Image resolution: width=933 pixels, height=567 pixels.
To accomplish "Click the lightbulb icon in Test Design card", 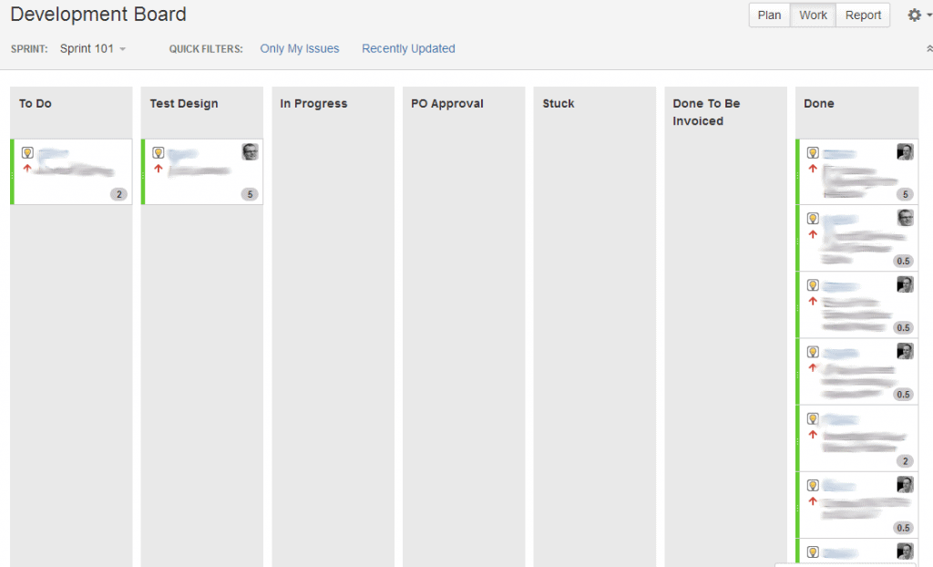I will (x=159, y=153).
